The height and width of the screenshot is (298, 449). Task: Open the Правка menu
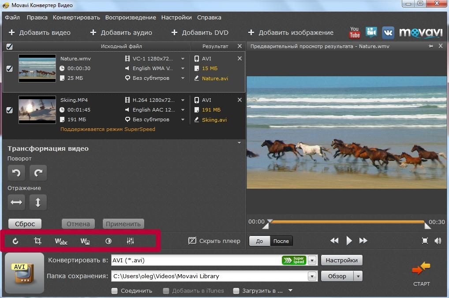[x=37, y=18]
